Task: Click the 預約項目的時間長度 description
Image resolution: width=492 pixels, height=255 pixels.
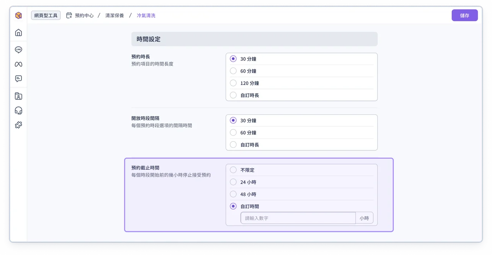Action: tap(152, 64)
